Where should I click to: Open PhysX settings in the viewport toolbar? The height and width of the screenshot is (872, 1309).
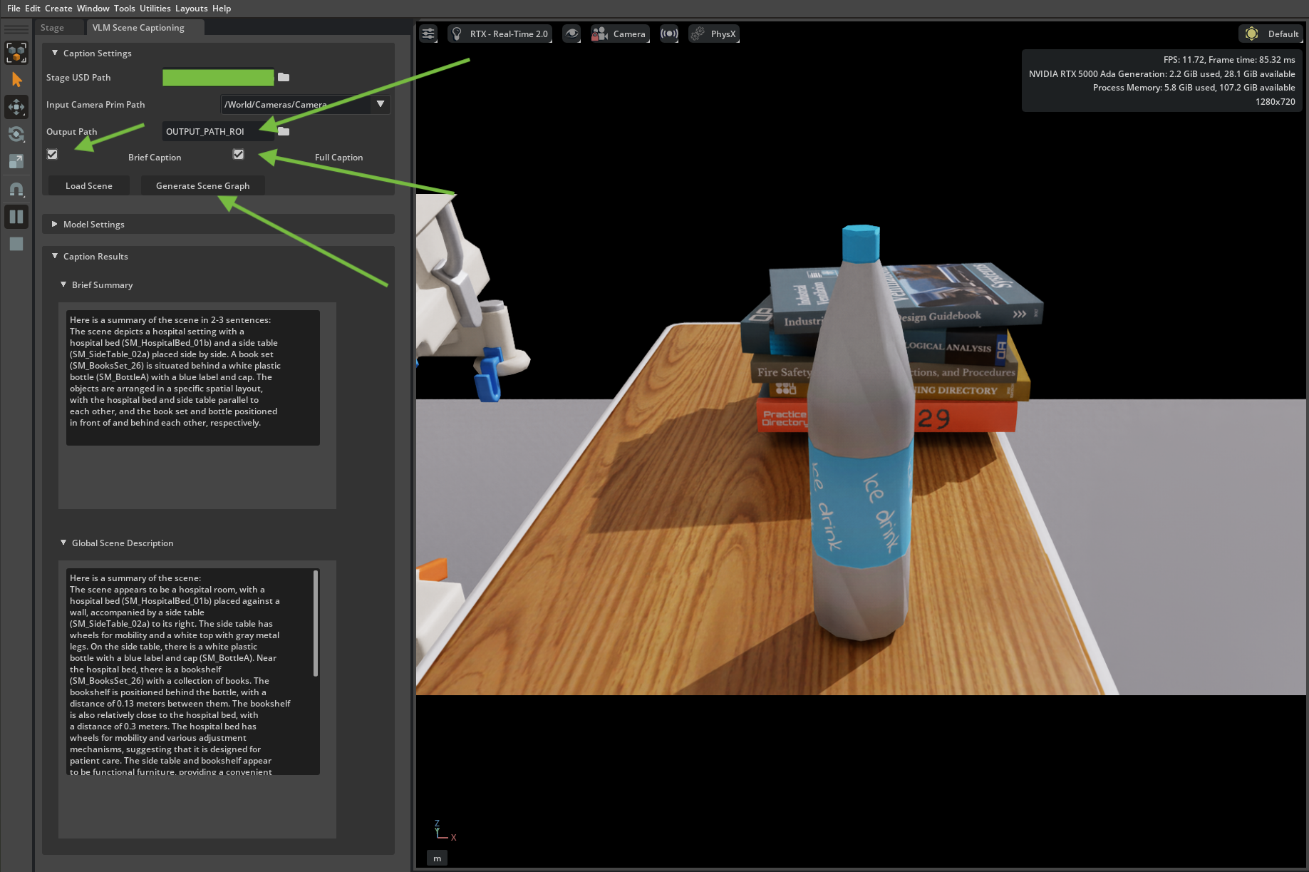(x=713, y=34)
